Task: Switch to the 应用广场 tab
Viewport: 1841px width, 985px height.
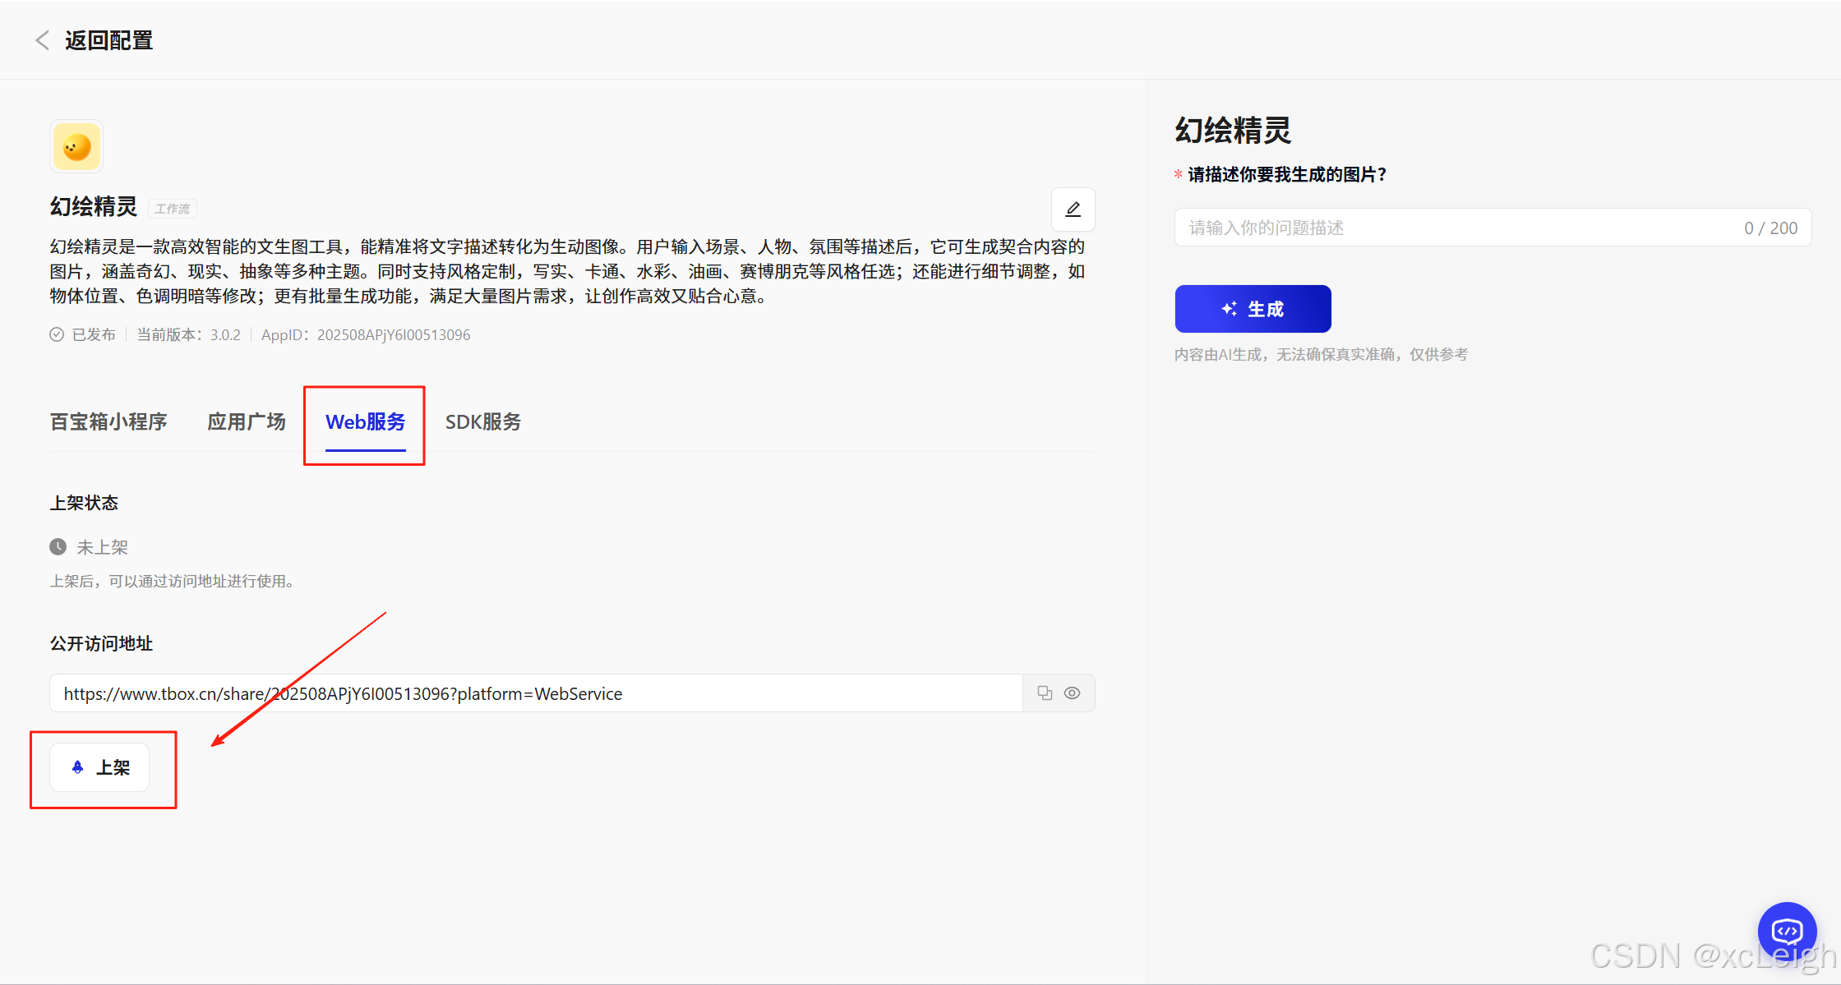Action: (x=247, y=422)
